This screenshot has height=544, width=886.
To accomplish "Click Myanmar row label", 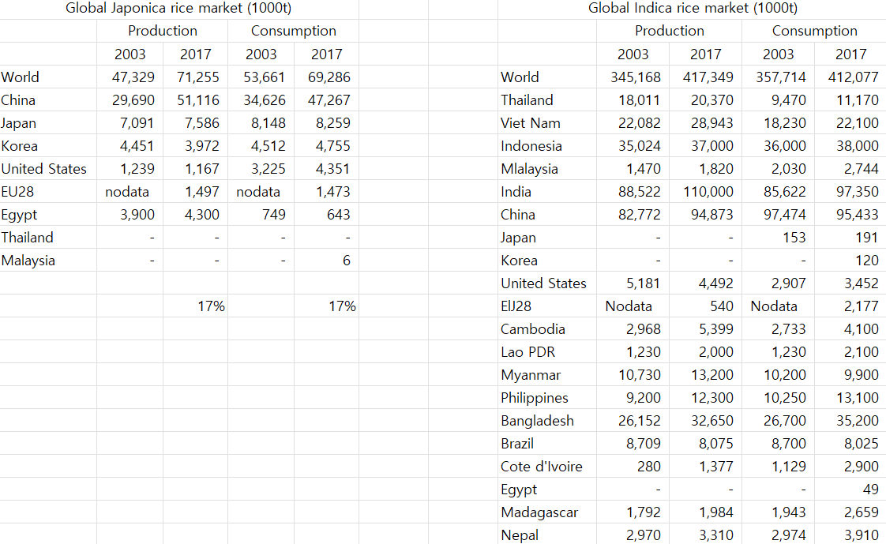I will click(530, 376).
